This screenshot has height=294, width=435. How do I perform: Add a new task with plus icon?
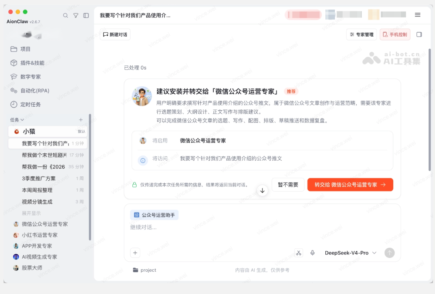(x=81, y=120)
